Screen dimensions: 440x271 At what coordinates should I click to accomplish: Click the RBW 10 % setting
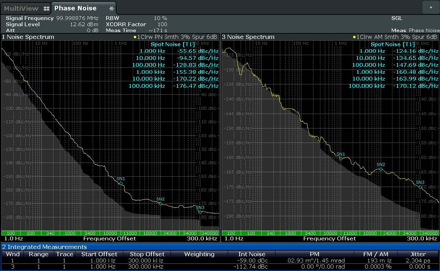160,18
